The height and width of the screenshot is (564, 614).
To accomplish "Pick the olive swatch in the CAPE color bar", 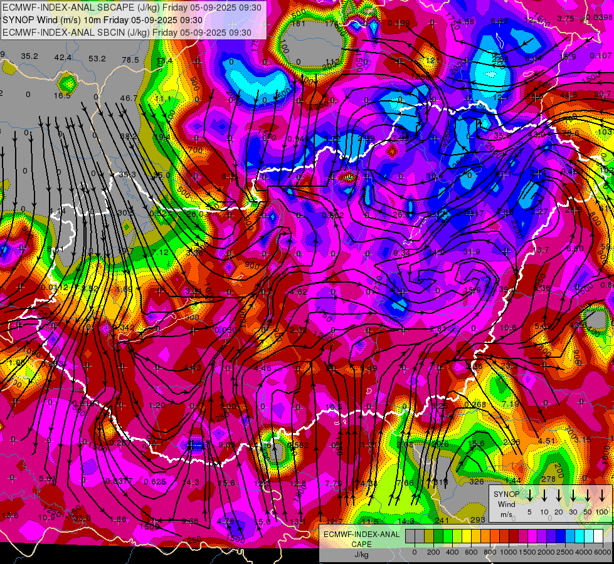I will (x=429, y=536).
